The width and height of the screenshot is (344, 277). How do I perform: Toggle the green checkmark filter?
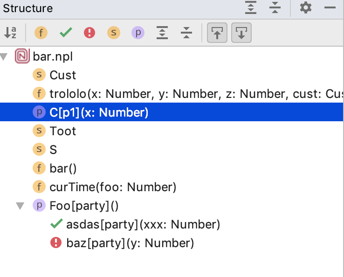pyautogui.click(x=66, y=33)
